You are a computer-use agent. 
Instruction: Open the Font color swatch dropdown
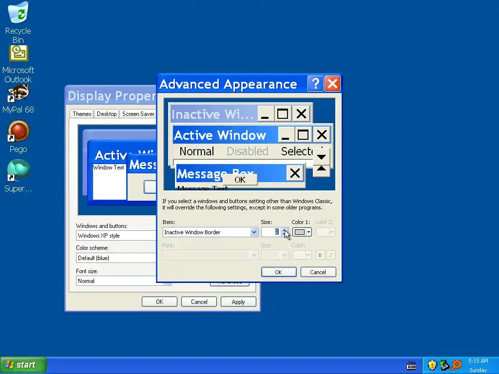302,255
